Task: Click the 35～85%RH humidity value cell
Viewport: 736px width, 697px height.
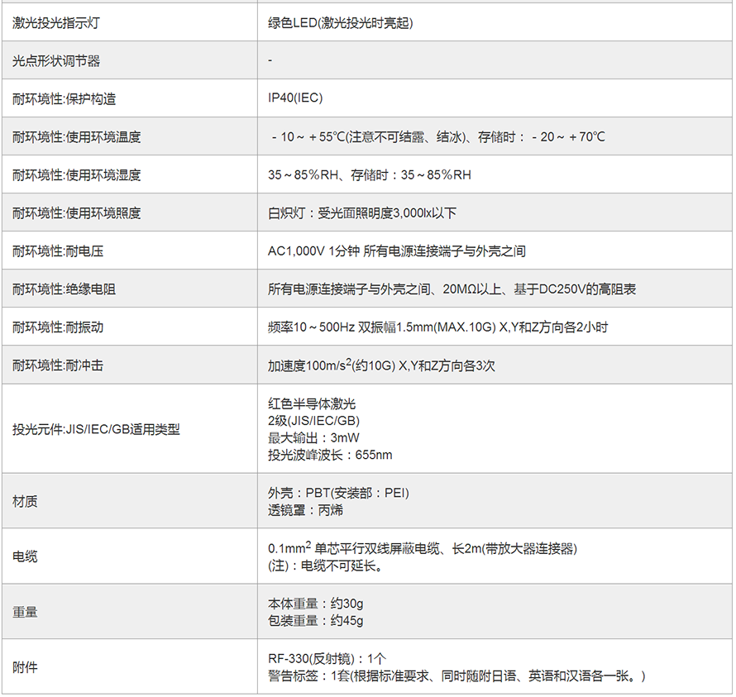Action: 369,175
